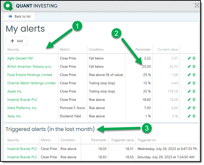
Task: Edit the Tesla, Inc. alert
Action: 189,116
